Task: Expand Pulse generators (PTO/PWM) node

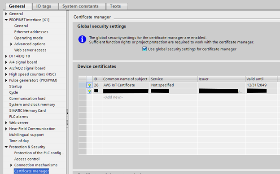Action: (6, 80)
